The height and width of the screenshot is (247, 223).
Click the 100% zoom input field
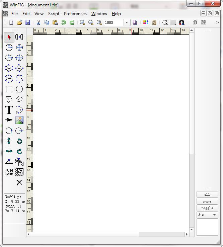(x=114, y=22)
